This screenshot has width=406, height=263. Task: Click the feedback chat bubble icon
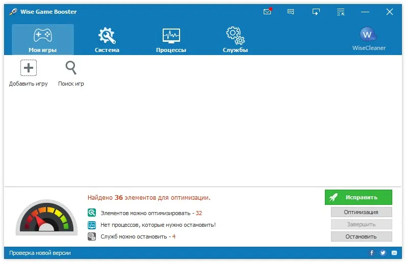tap(291, 12)
